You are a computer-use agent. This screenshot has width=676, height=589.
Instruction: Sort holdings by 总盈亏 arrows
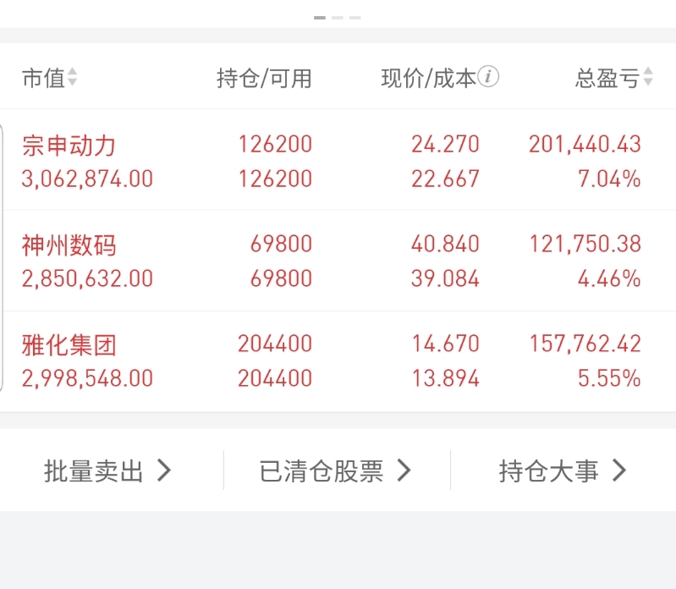[648, 77]
